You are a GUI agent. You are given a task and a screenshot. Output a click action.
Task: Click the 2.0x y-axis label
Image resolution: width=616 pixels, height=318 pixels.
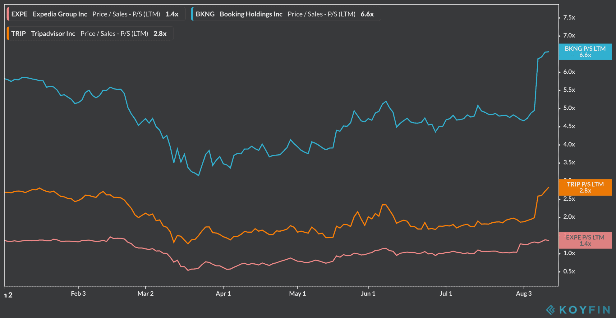click(x=569, y=217)
